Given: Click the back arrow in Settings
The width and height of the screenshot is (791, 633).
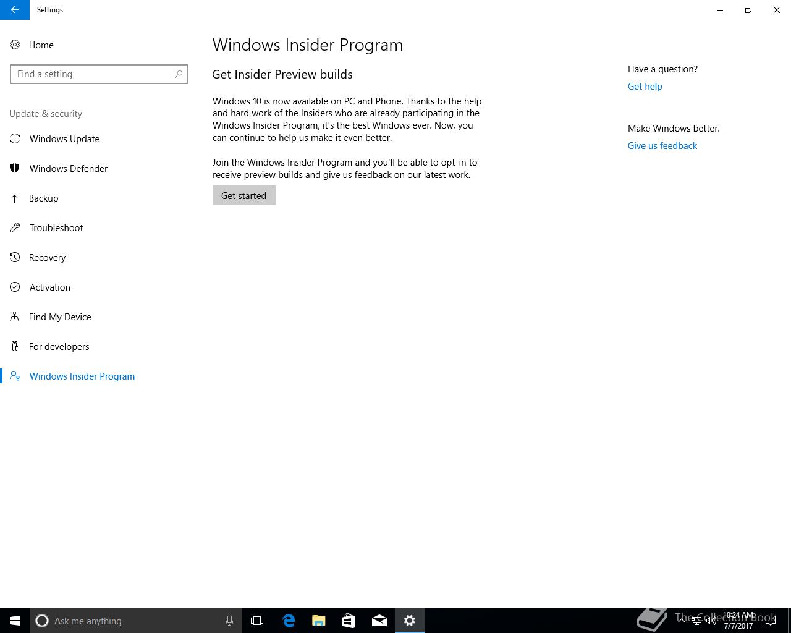Looking at the screenshot, I should tap(15, 10).
